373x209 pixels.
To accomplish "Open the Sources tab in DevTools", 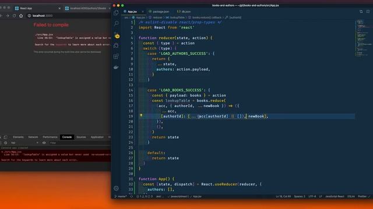I will pyautogui.click(x=81, y=137).
